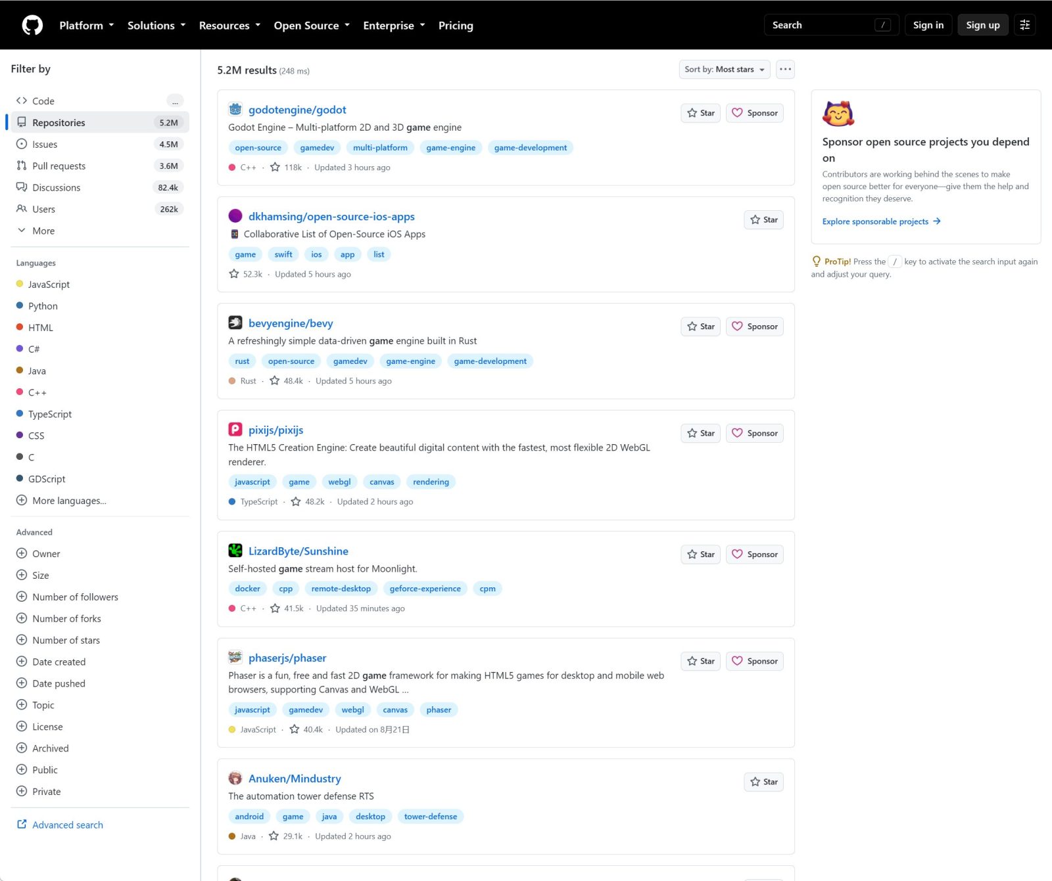Open Explore sponsorable projects link
This screenshot has height=881, width=1052.
coord(881,221)
